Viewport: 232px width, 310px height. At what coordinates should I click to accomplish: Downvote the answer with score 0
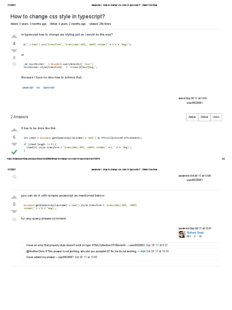point(14,212)
